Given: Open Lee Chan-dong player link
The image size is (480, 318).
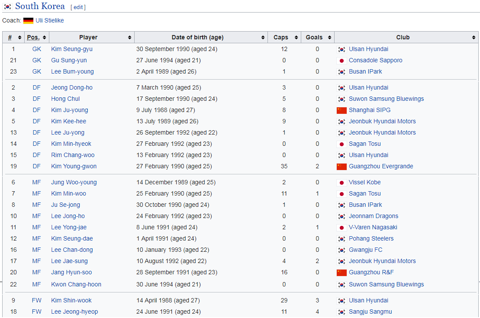Looking at the screenshot, I should pyautogui.click(x=72, y=250).
